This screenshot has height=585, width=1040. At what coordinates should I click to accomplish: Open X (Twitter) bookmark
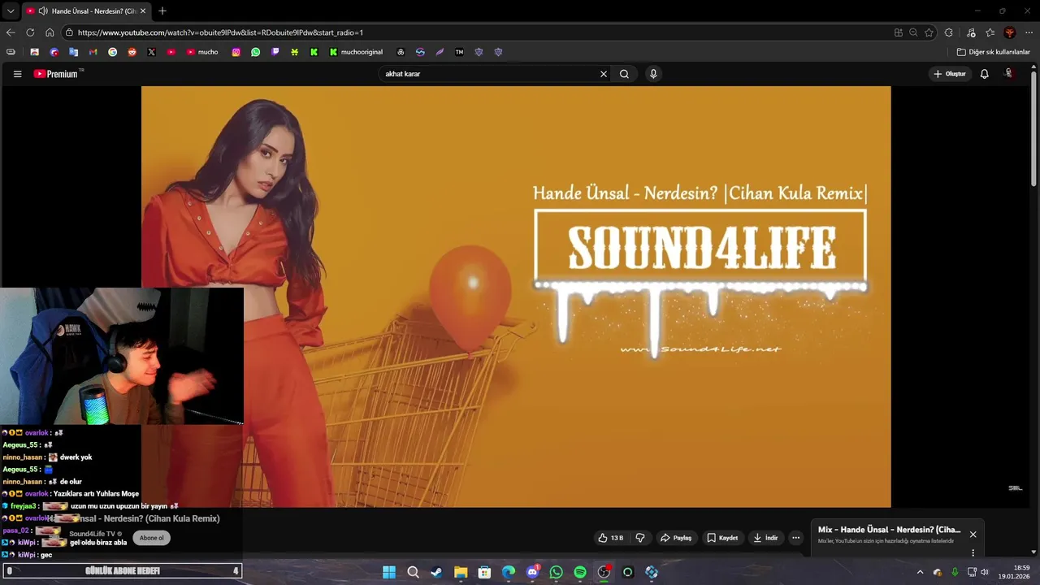(x=151, y=52)
